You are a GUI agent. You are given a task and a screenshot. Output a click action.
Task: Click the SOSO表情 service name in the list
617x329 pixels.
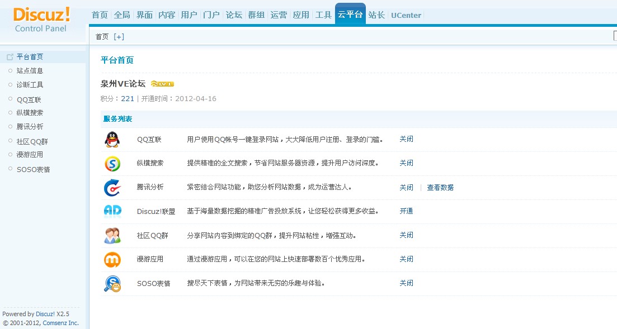point(153,283)
